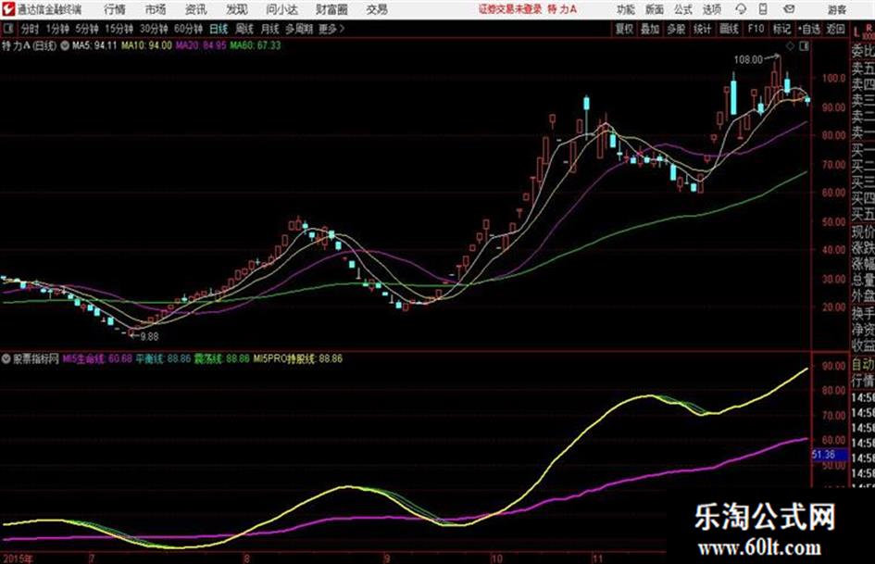This screenshot has height=564, width=875.
Task: Click the 10 month marker on timeline
Action: (496, 558)
